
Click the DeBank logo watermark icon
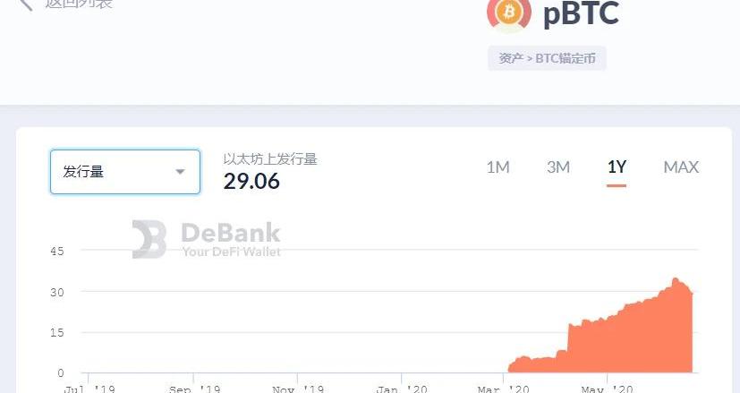pos(149,239)
